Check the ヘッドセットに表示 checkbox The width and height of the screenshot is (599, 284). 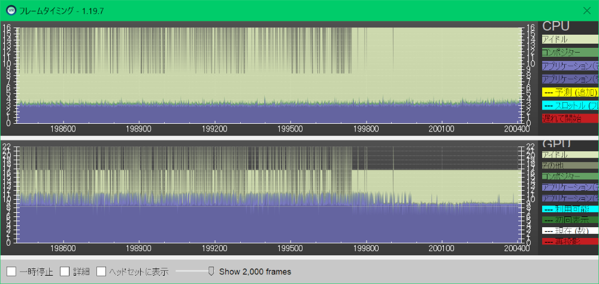point(101,271)
